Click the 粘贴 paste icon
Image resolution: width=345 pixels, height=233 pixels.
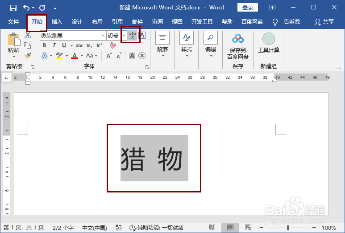point(14,39)
